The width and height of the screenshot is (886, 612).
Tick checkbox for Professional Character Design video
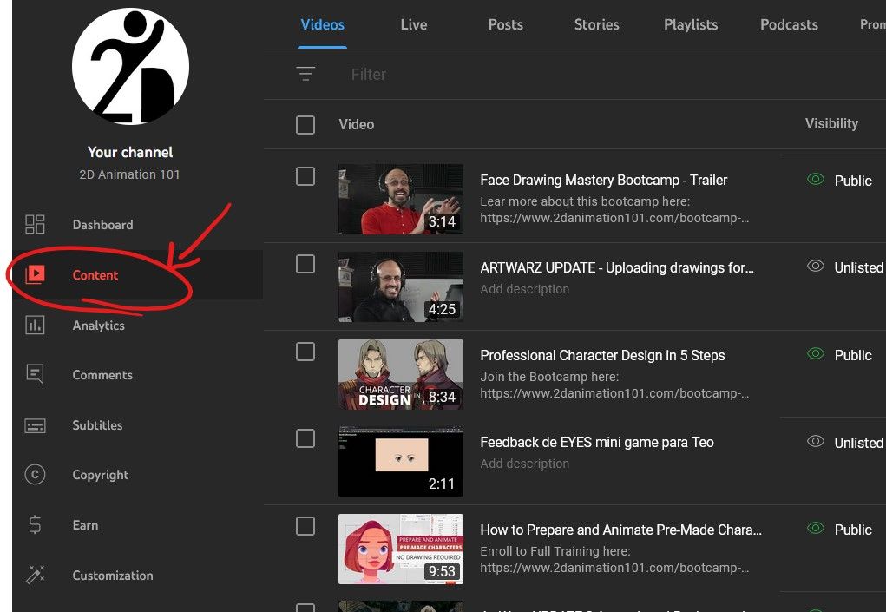(x=305, y=352)
